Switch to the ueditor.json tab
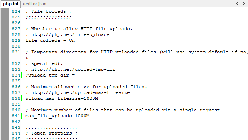 point(34,4)
